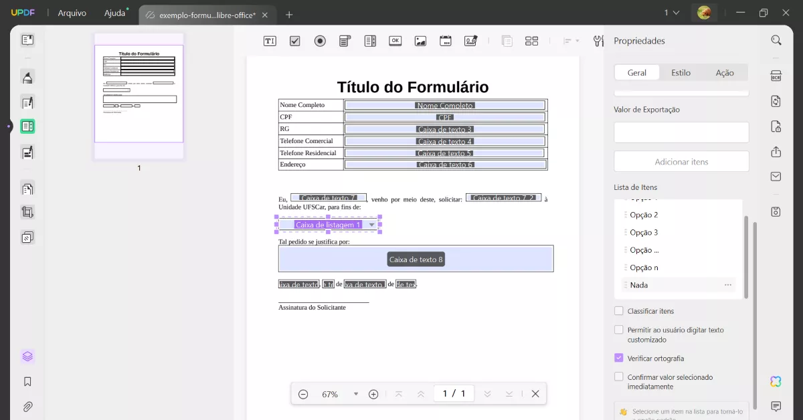Open the search tool
Image resolution: width=803 pixels, height=420 pixels.
(775, 40)
